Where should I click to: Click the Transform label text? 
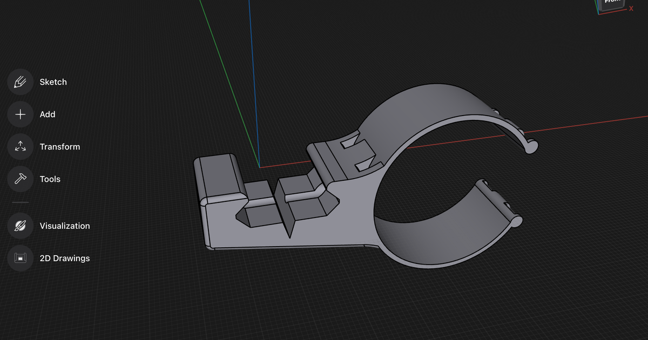pos(60,146)
